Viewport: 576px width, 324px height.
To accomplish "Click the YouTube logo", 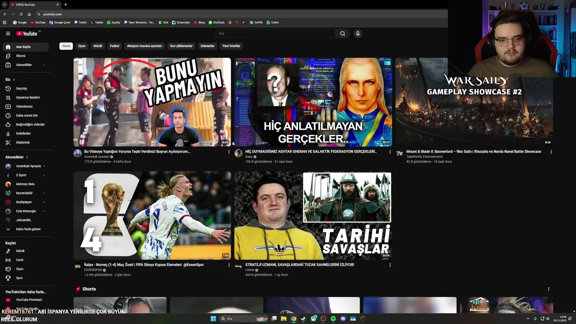I will click(27, 34).
